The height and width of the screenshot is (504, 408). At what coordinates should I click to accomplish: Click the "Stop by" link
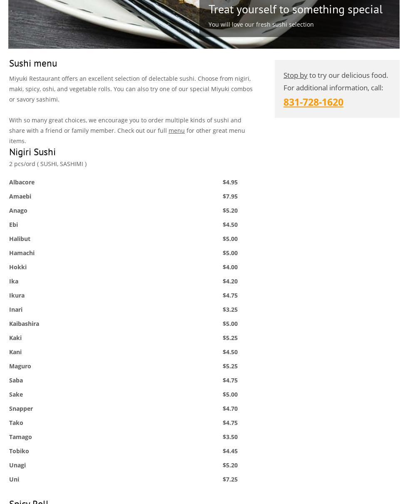295,75
